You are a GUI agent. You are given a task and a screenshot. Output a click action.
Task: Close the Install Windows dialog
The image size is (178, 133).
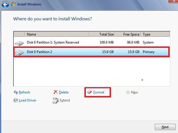tap(173, 1)
